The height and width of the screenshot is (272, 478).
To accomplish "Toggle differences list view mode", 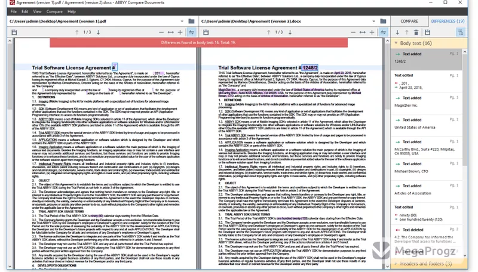I will [460, 32].
